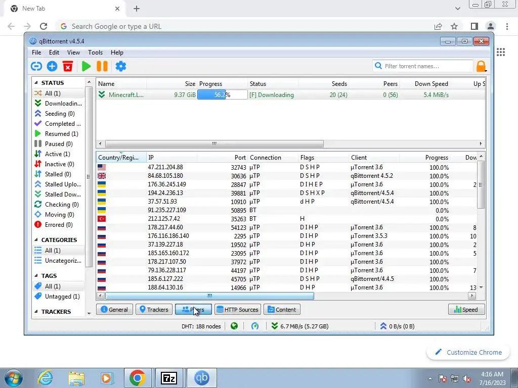Click the Filter torrent names field
The width and height of the screenshot is (518, 388).
[x=423, y=66]
